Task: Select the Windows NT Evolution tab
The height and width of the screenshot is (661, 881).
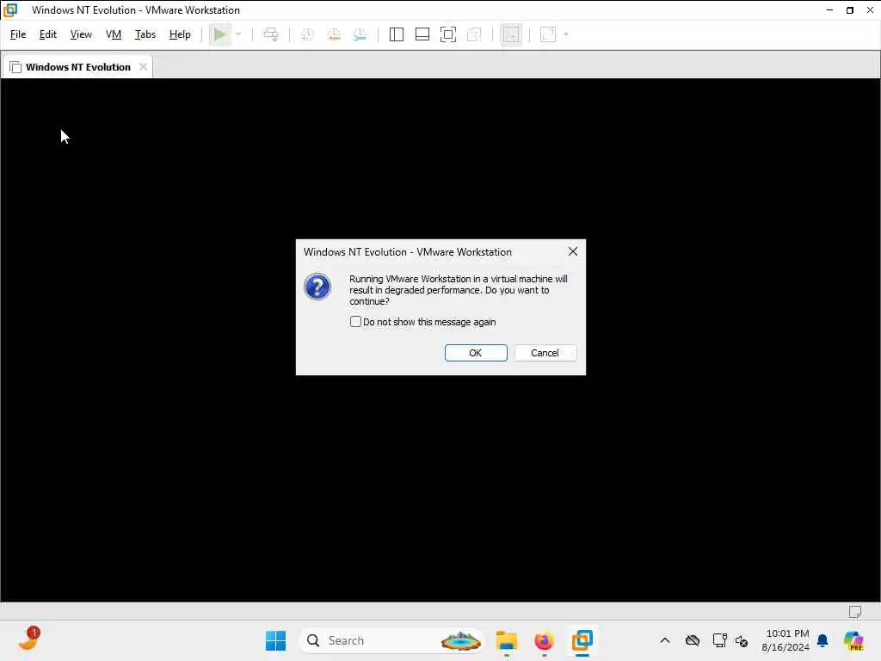Action: coord(78,67)
